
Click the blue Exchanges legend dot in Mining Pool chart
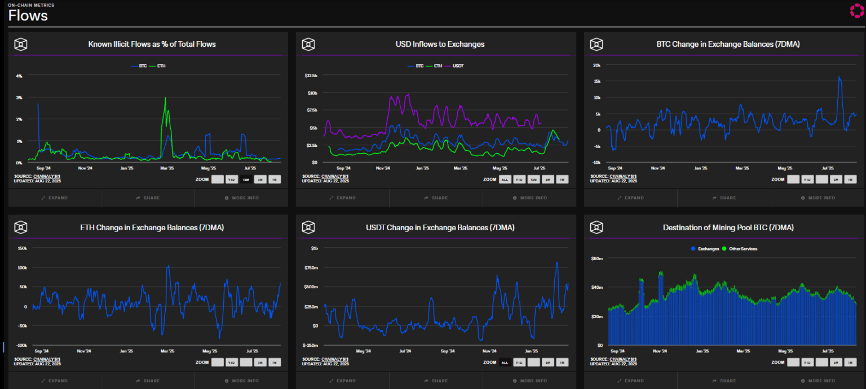click(x=693, y=248)
